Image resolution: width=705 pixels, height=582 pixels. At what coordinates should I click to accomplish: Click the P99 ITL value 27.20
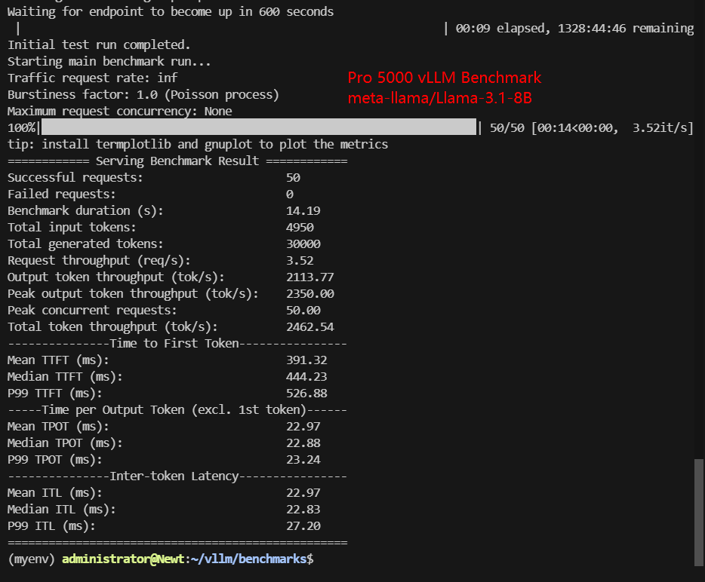pos(303,527)
